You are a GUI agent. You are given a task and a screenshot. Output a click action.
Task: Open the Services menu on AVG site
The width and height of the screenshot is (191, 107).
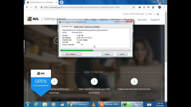[x=142, y=20]
